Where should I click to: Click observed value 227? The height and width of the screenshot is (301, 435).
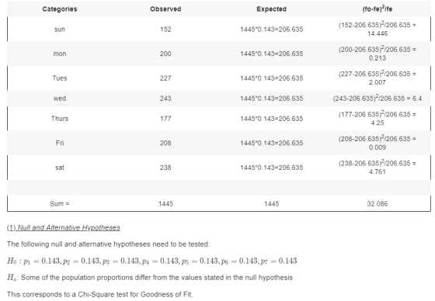pos(165,78)
